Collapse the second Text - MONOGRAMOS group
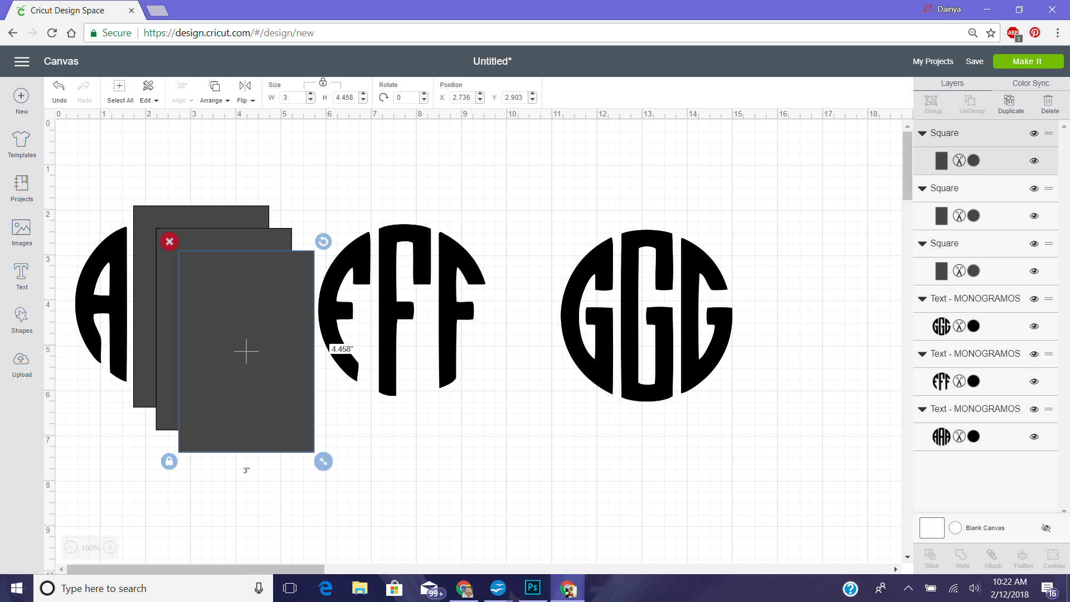 pos(922,354)
